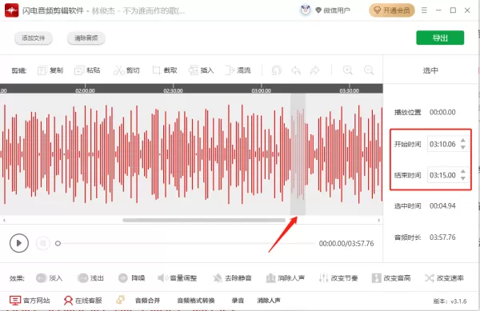Click the user avatar icon
This screenshot has width=480, height=311.
pyautogui.click(x=306, y=10)
